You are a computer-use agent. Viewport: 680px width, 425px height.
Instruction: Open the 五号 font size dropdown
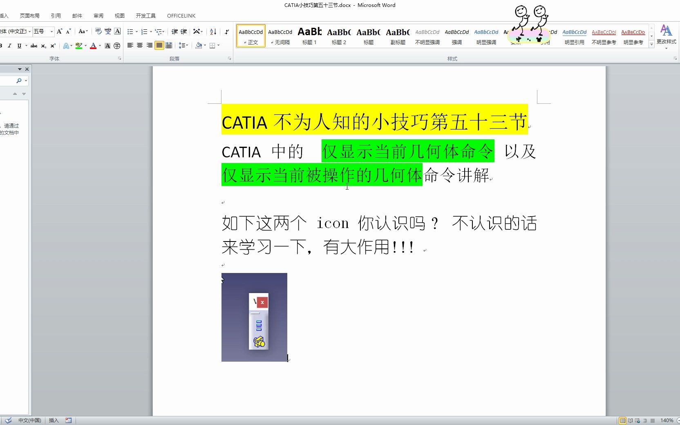point(52,31)
